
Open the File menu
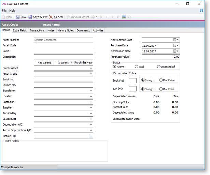click(x=4, y=11)
